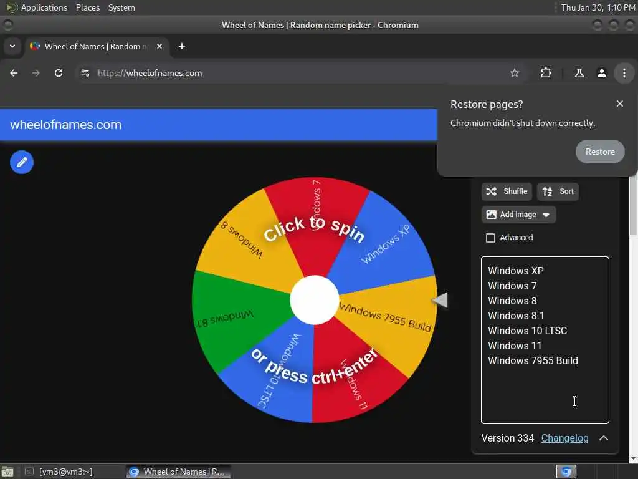This screenshot has width=638, height=479.
Task: Shuffle the wheel entries
Action: tap(507, 191)
